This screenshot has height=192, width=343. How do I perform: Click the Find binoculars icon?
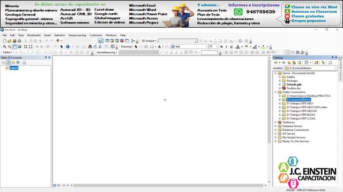[90, 46]
